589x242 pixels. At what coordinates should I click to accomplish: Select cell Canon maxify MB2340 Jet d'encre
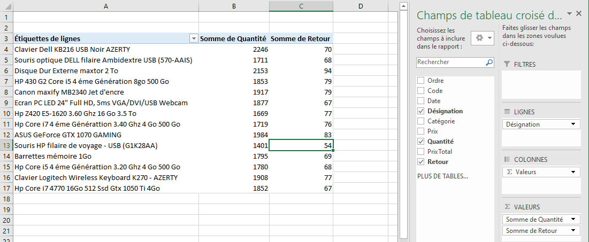106,92
